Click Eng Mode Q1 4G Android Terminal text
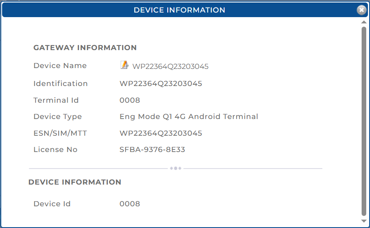Image resolution: width=370 pixels, height=228 pixels. point(189,117)
